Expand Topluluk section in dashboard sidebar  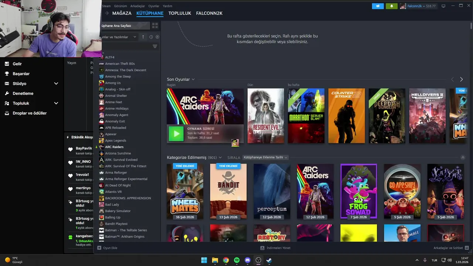56,103
